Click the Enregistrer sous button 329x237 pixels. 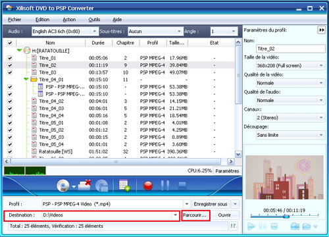(x=211, y=204)
